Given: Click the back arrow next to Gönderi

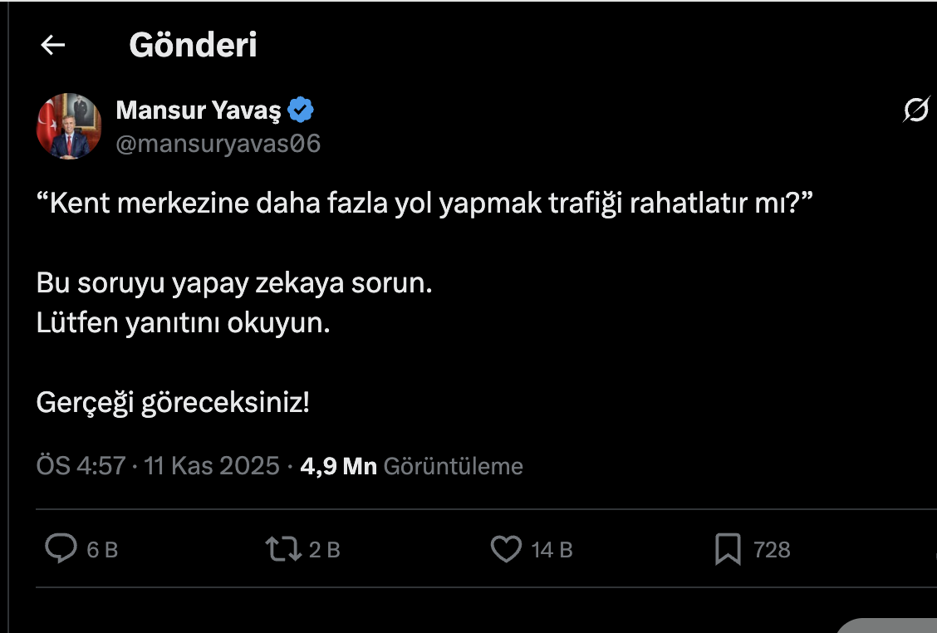Looking at the screenshot, I should click(53, 45).
